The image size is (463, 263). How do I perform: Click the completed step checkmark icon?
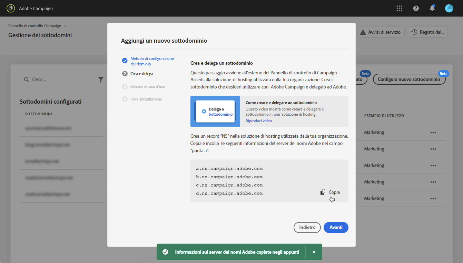pos(125,61)
